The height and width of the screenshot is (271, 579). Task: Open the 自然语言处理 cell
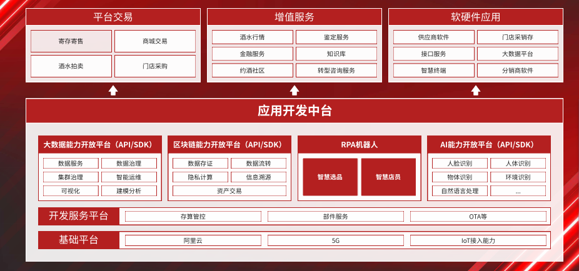[x=460, y=190]
